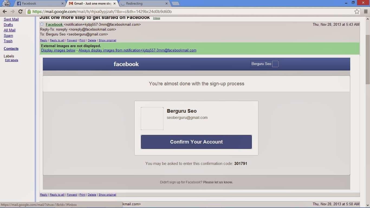Click the green padlock icon in address bar
Image resolution: width=370 pixels, height=208 pixels.
click(x=29, y=11)
